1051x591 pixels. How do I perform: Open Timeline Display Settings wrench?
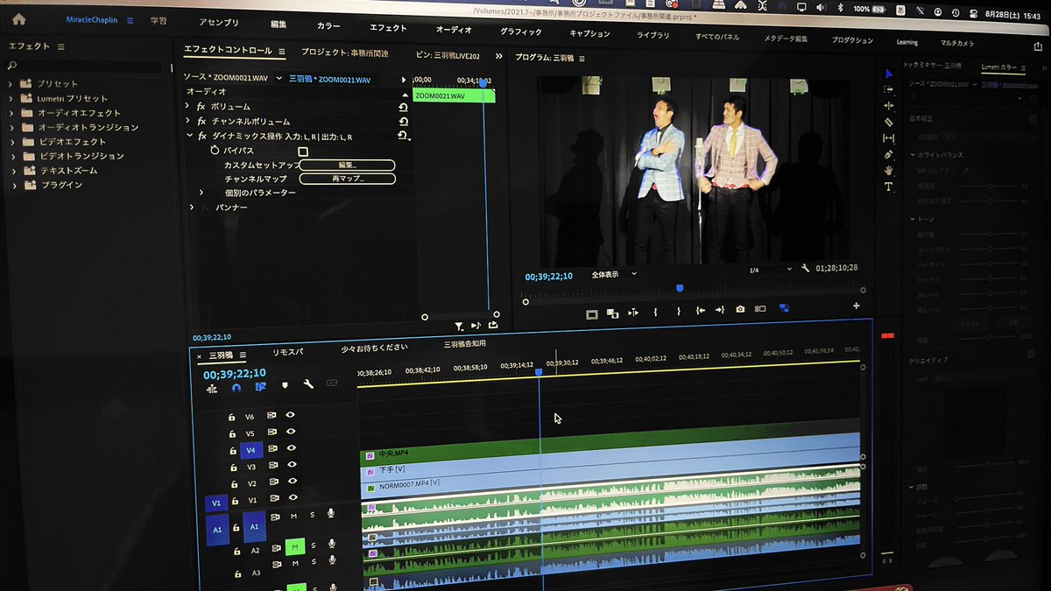coord(308,384)
